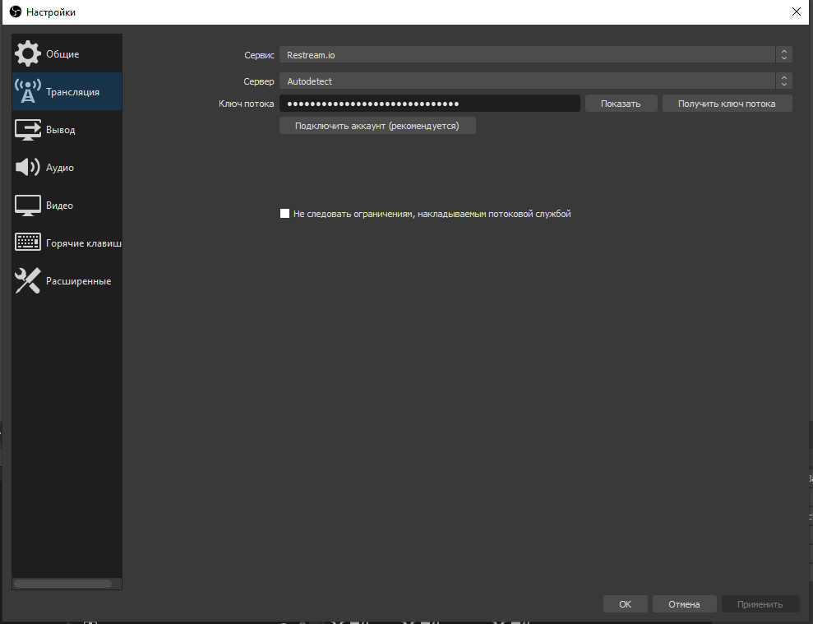Click the sidebar horizontal scrollbar
This screenshot has width=813, height=624.
62,584
